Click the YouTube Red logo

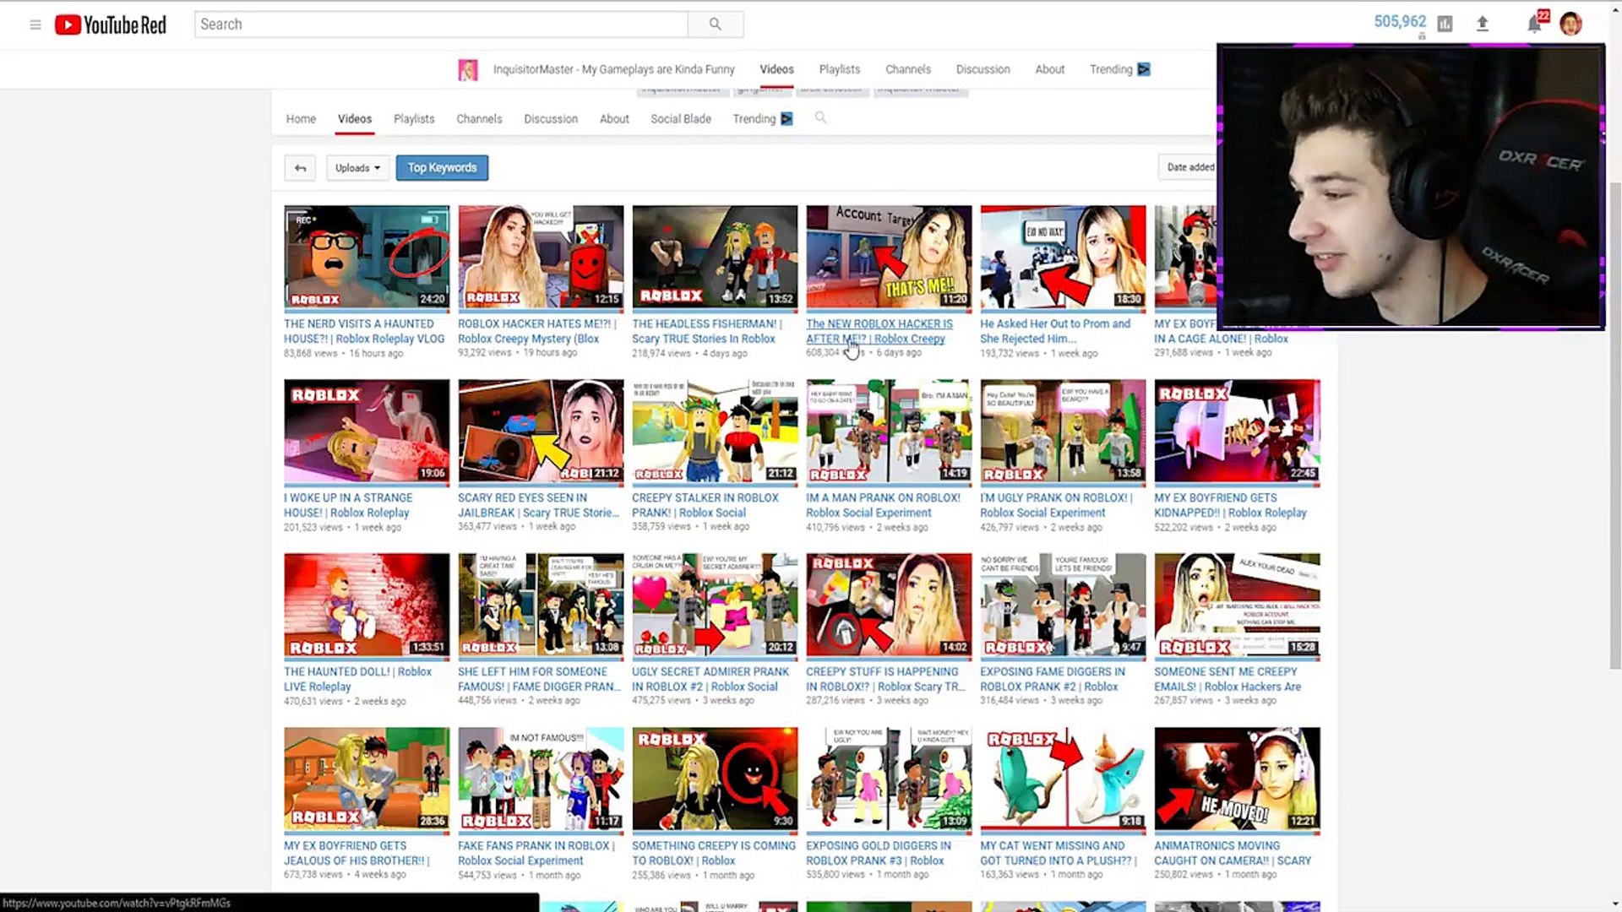pyautogui.click(x=111, y=24)
